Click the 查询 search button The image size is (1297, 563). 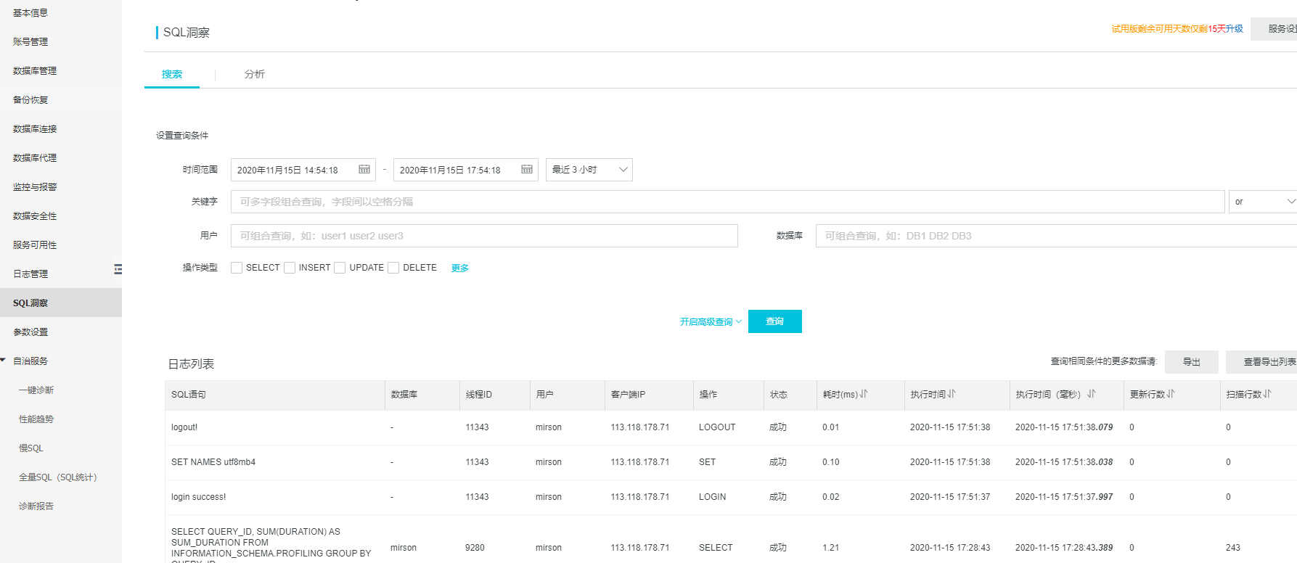pos(774,321)
